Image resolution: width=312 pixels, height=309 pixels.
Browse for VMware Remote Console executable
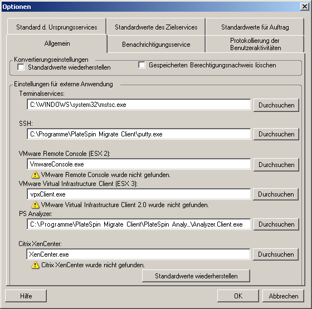tap(276, 165)
